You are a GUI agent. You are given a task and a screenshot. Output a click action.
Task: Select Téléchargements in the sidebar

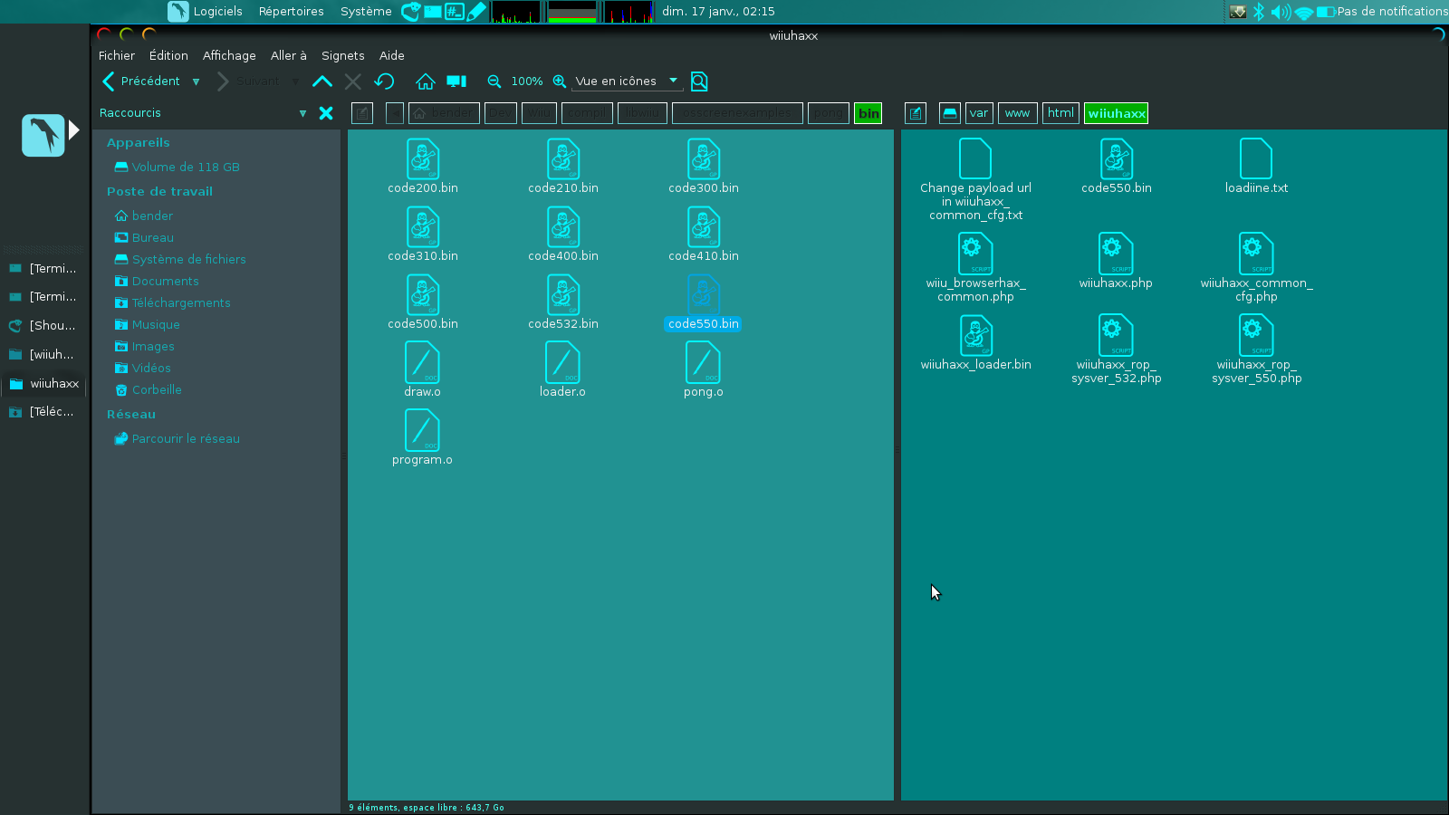click(181, 302)
